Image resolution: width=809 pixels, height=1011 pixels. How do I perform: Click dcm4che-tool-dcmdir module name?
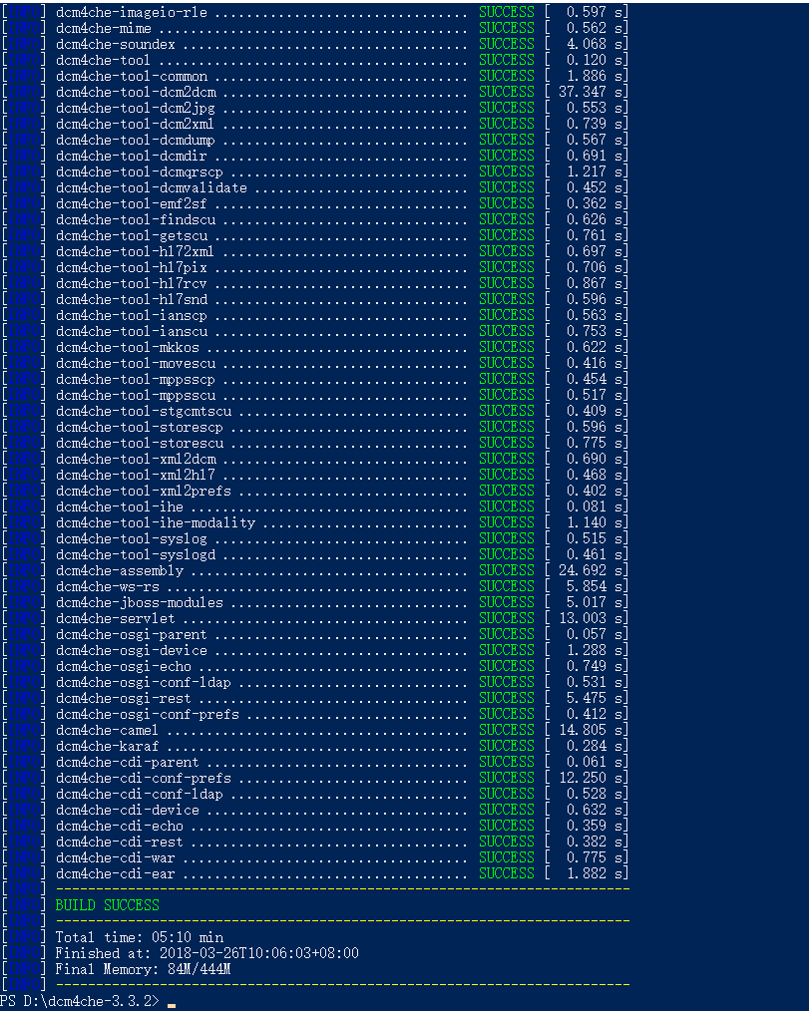tap(132, 156)
